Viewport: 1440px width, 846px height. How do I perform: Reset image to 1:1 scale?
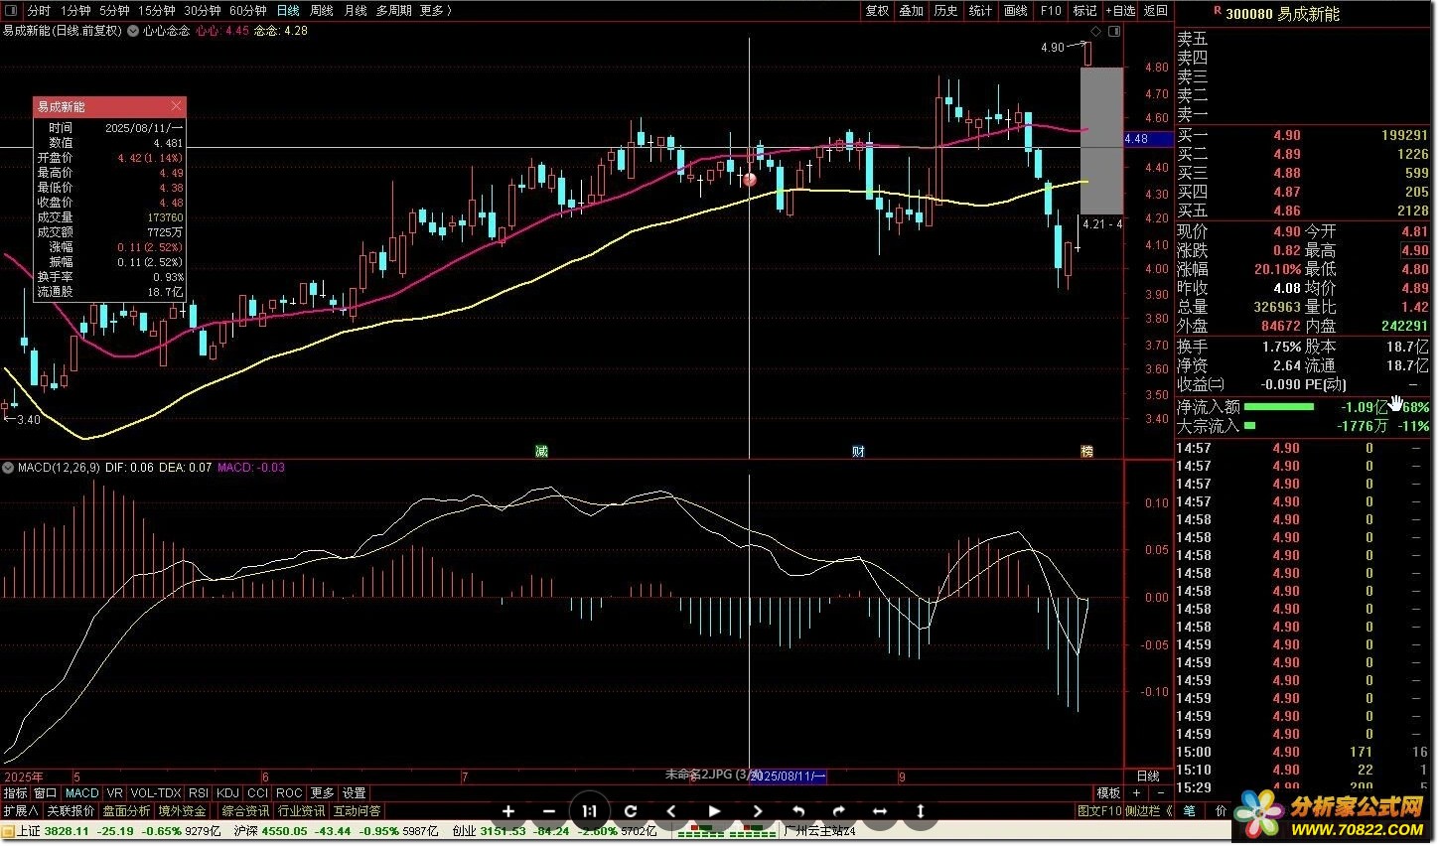tap(589, 811)
